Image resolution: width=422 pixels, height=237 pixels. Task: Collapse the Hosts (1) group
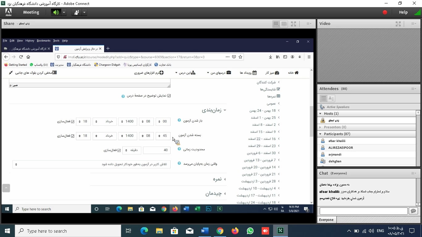pyautogui.click(x=320, y=114)
